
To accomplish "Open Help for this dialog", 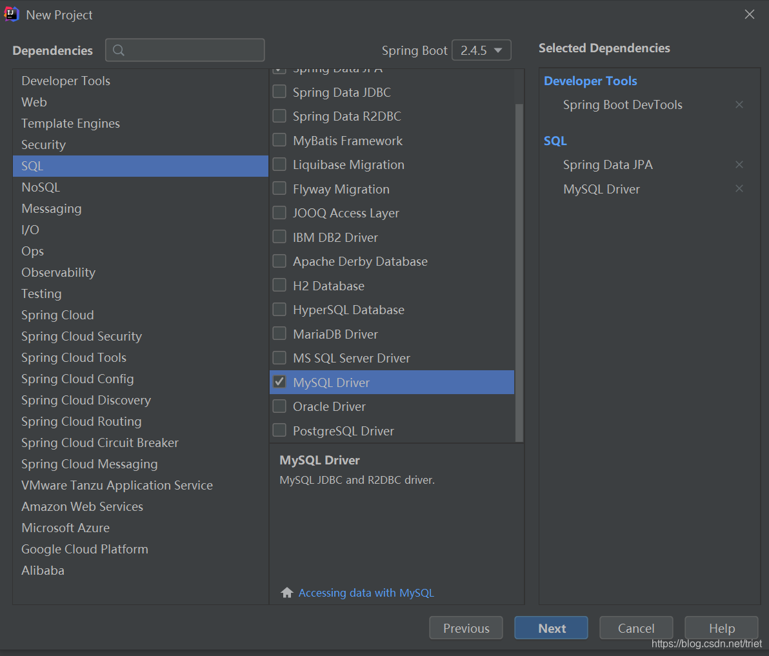I will pyautogui.click(x=721, y=628).
